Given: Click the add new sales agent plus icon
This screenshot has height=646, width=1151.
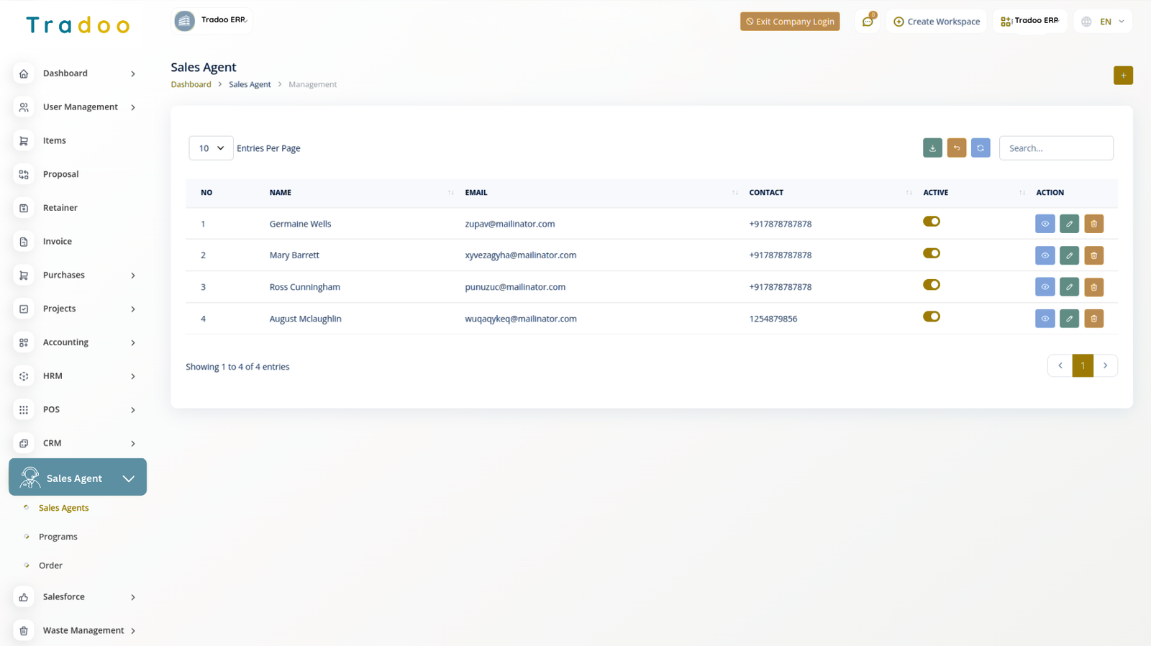Looking at the screenshot, I should pos(1123,76).
